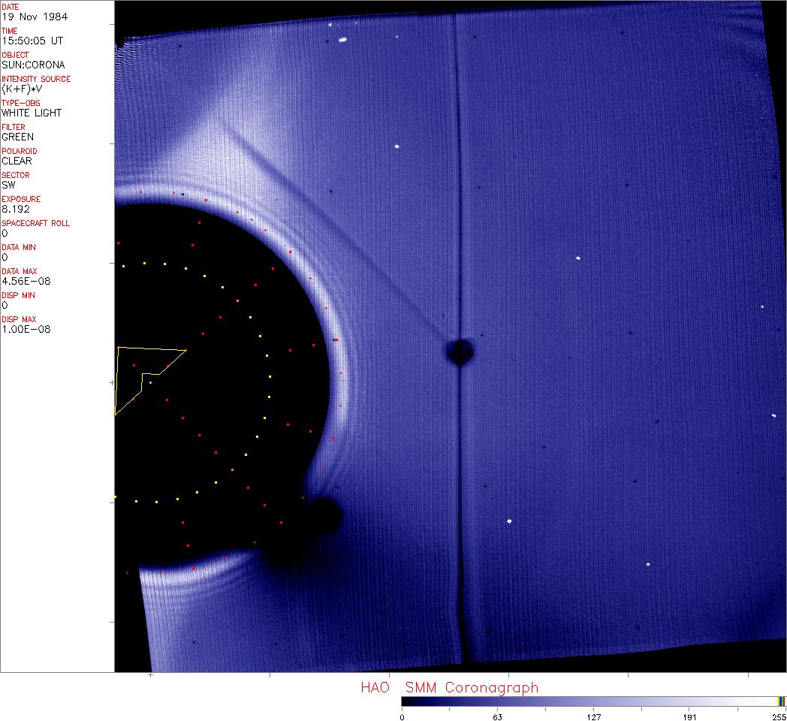Click the date value 19 Nov 1984
Image resolution: width=787 pixels, height=721 pixels.
click(x=27, y=17)
